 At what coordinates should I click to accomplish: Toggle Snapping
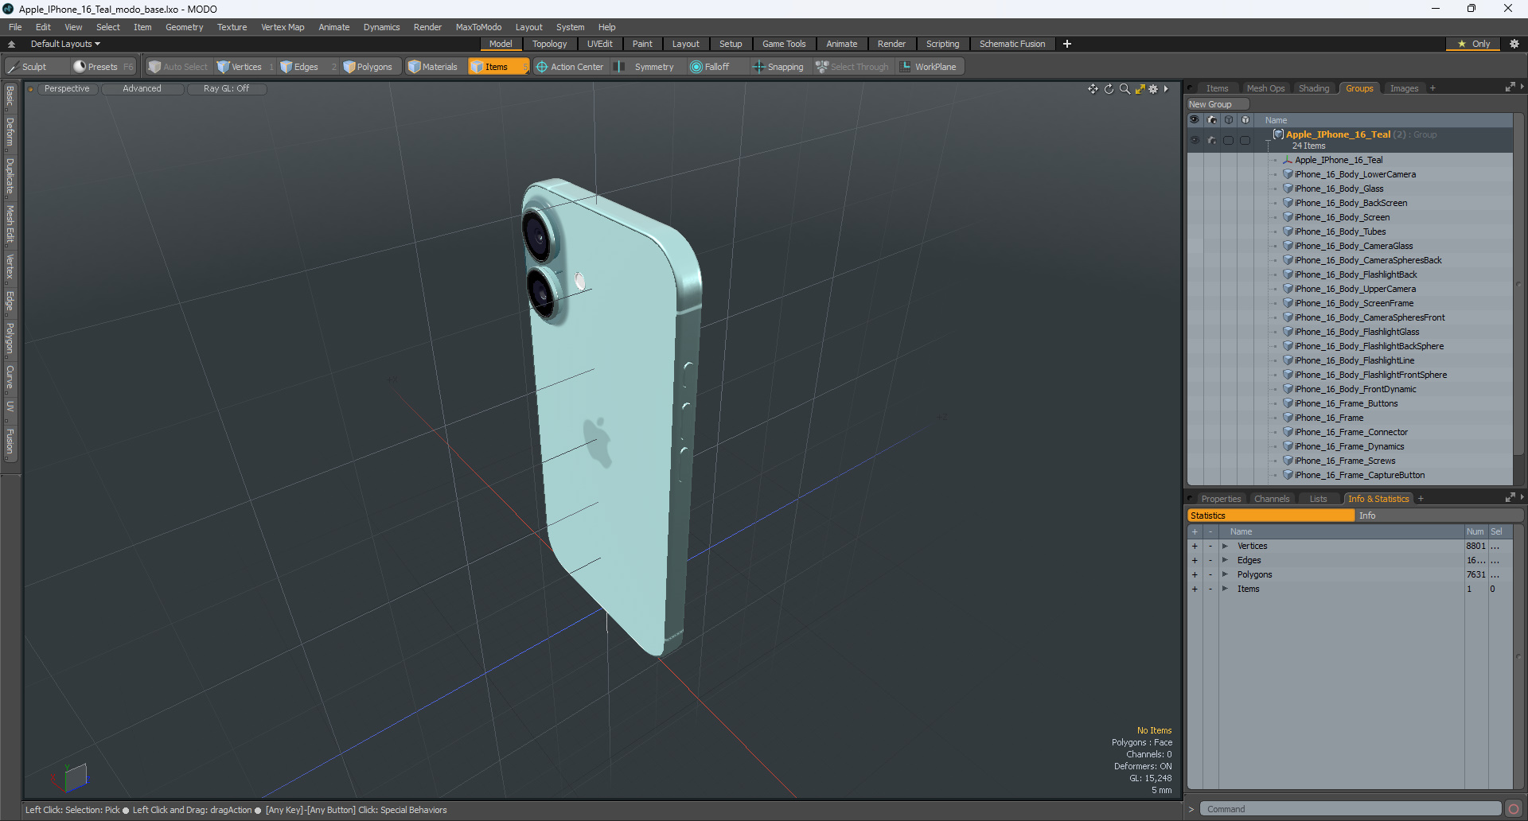coord(778,67)
